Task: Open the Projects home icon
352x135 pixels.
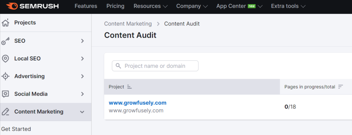Action: pyautogui.click(x=5, y=23)
